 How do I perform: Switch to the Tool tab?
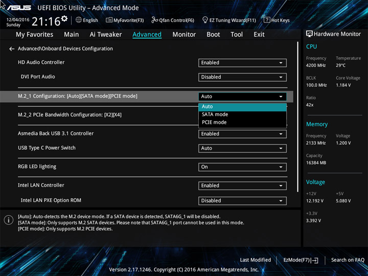tap(237, 35)
